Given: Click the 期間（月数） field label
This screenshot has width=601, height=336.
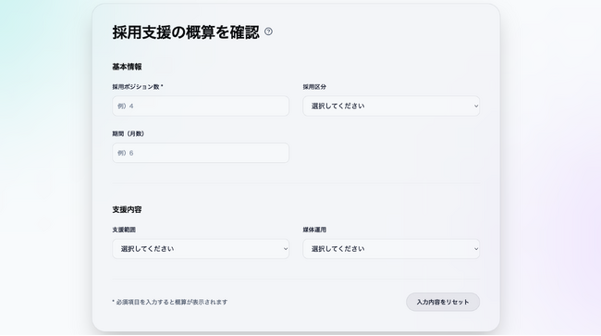Looking at the screenshot, I should pos(128,134).
